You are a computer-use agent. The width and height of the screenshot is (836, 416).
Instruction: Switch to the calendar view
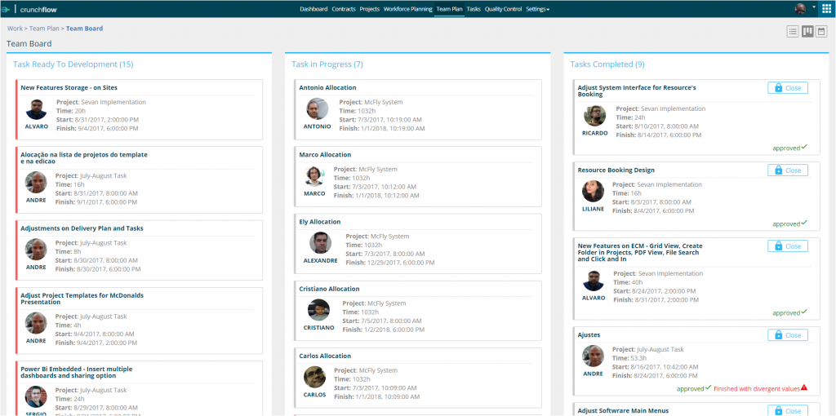tap(821, 32)
